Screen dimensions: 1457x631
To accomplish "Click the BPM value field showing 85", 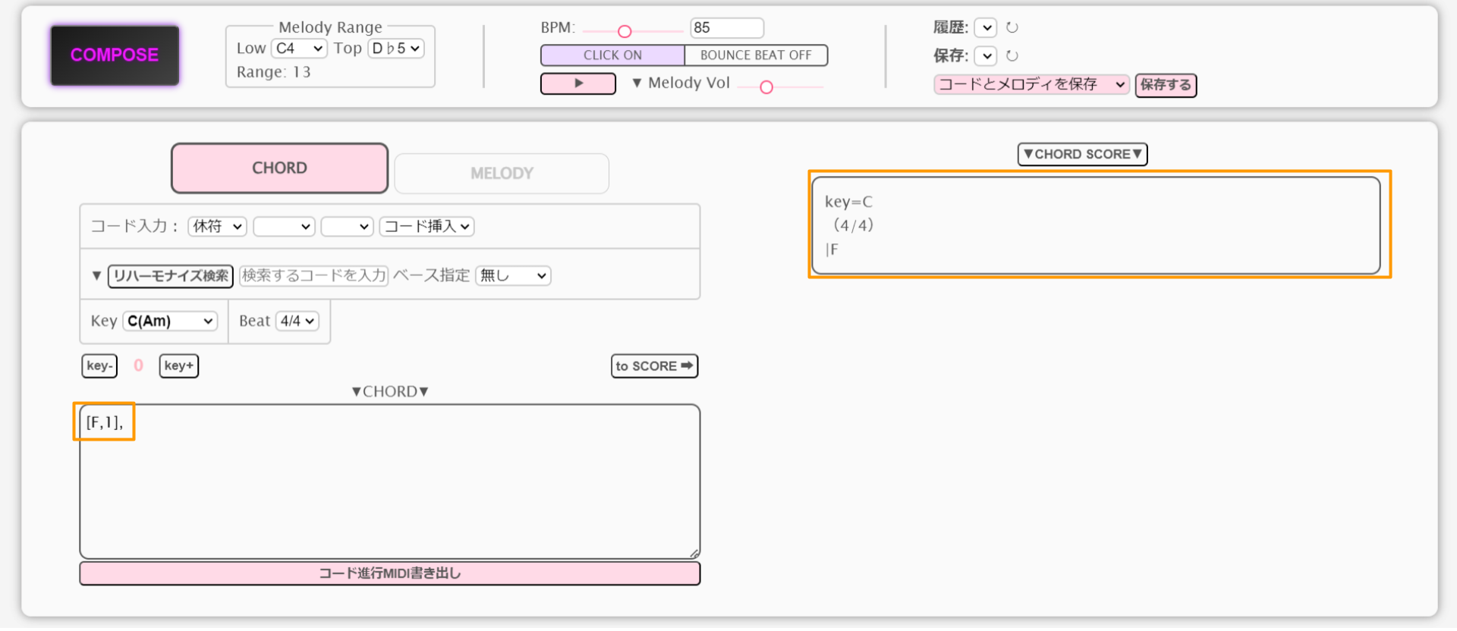I will pos(726,28).
